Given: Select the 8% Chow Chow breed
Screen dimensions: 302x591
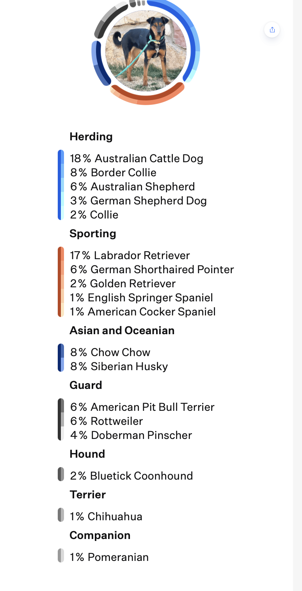Looking at the screenshot, I should coord(110,352).
